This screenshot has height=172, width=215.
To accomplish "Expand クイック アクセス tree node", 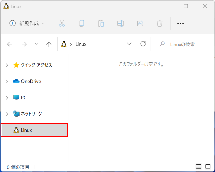I will tap(7, 65).
